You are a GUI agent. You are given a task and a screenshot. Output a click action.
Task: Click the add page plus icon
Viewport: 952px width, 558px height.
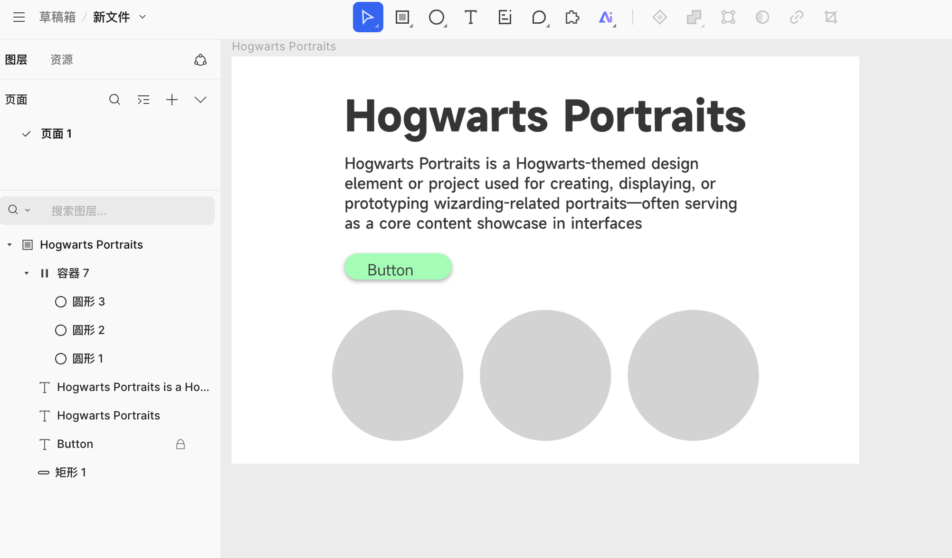tap(172, 100)
